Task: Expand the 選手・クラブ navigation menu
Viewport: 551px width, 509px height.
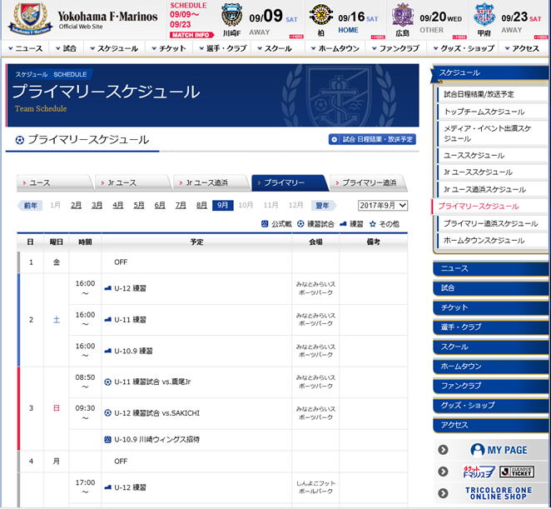Action: click(220, 48)
